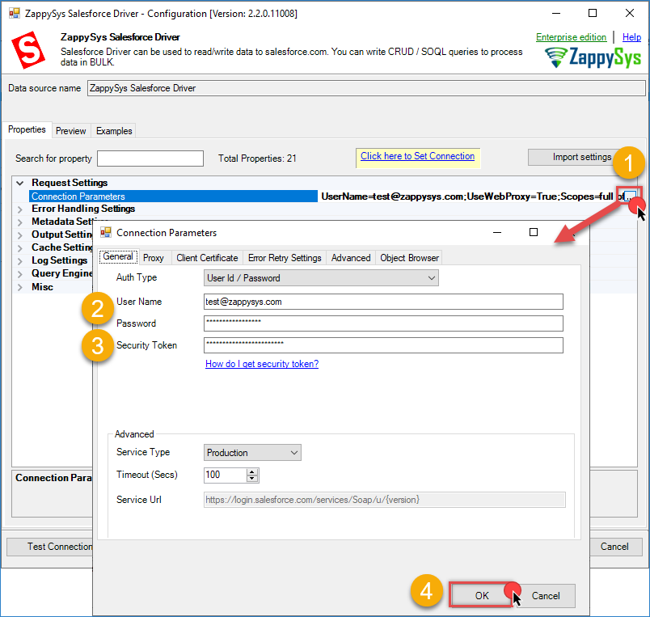Switch to the Proxy tab
Screen dimensions: 650x617
[x=153, y=258]
